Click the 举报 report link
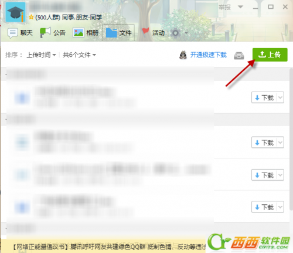Image resolution: width=293 pixels, height=253 pixels. 224,8
